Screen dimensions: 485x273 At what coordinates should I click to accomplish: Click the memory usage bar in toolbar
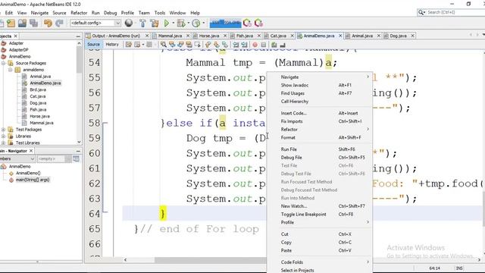226,23
